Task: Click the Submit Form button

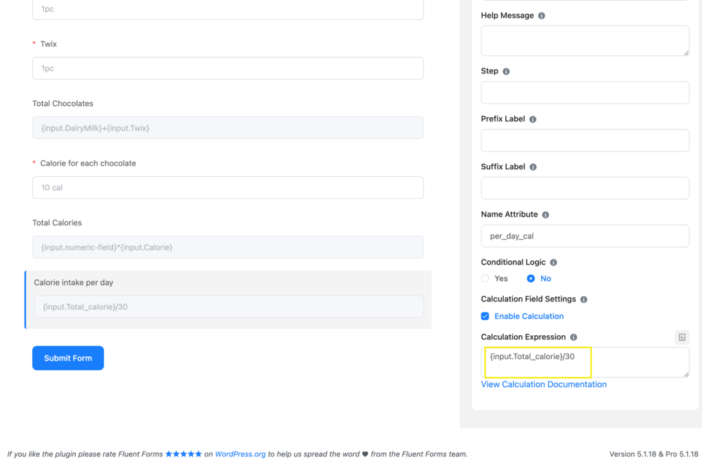Action: click(68, 358)
